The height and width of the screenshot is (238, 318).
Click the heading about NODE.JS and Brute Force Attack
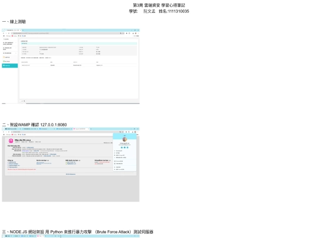[78, 232]
